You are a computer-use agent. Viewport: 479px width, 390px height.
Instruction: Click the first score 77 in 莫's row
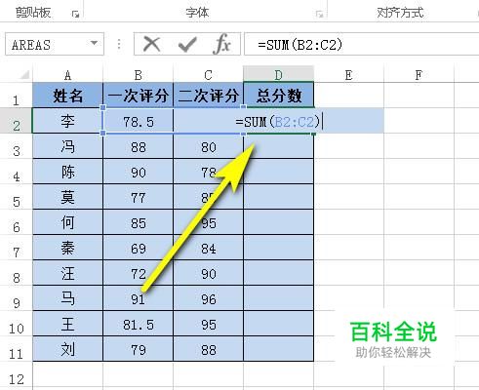pyautogui.click(x=139, y=197)
